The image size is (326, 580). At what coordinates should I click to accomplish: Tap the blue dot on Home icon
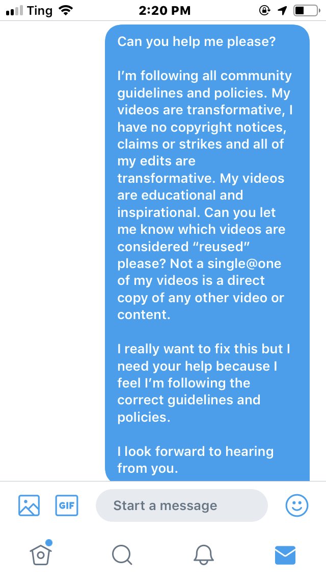[x=49, y=543]
